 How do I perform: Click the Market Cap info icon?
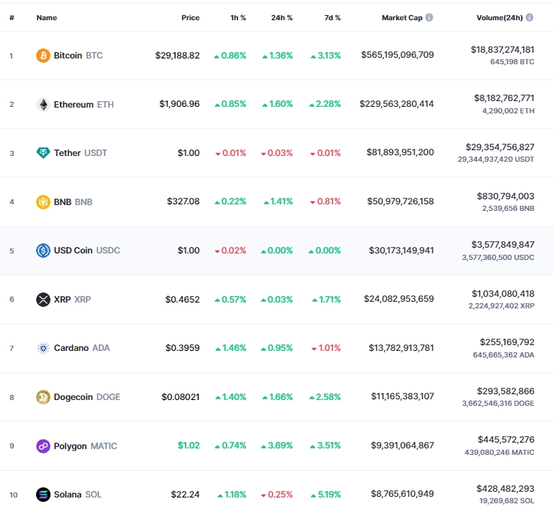[x=430, y=17]
